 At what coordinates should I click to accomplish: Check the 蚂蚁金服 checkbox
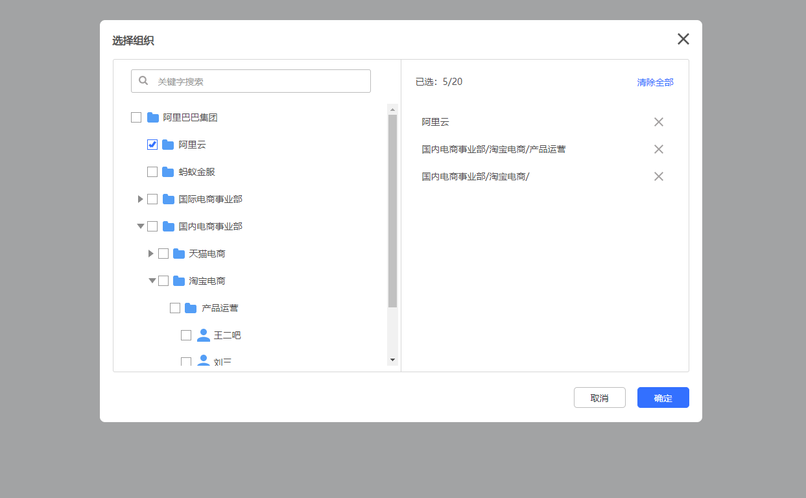(x=152, y=172)
